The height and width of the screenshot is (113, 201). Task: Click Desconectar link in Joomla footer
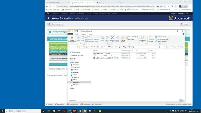[x=97, y=104]
